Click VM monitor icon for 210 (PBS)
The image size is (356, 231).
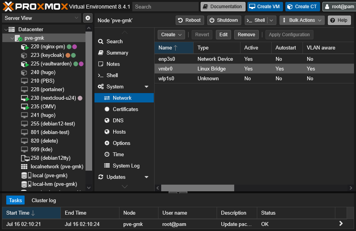24,81
